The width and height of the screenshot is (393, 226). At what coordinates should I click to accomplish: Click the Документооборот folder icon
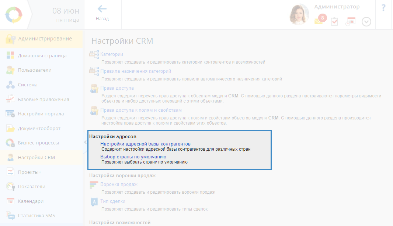(x=10, y=128)
